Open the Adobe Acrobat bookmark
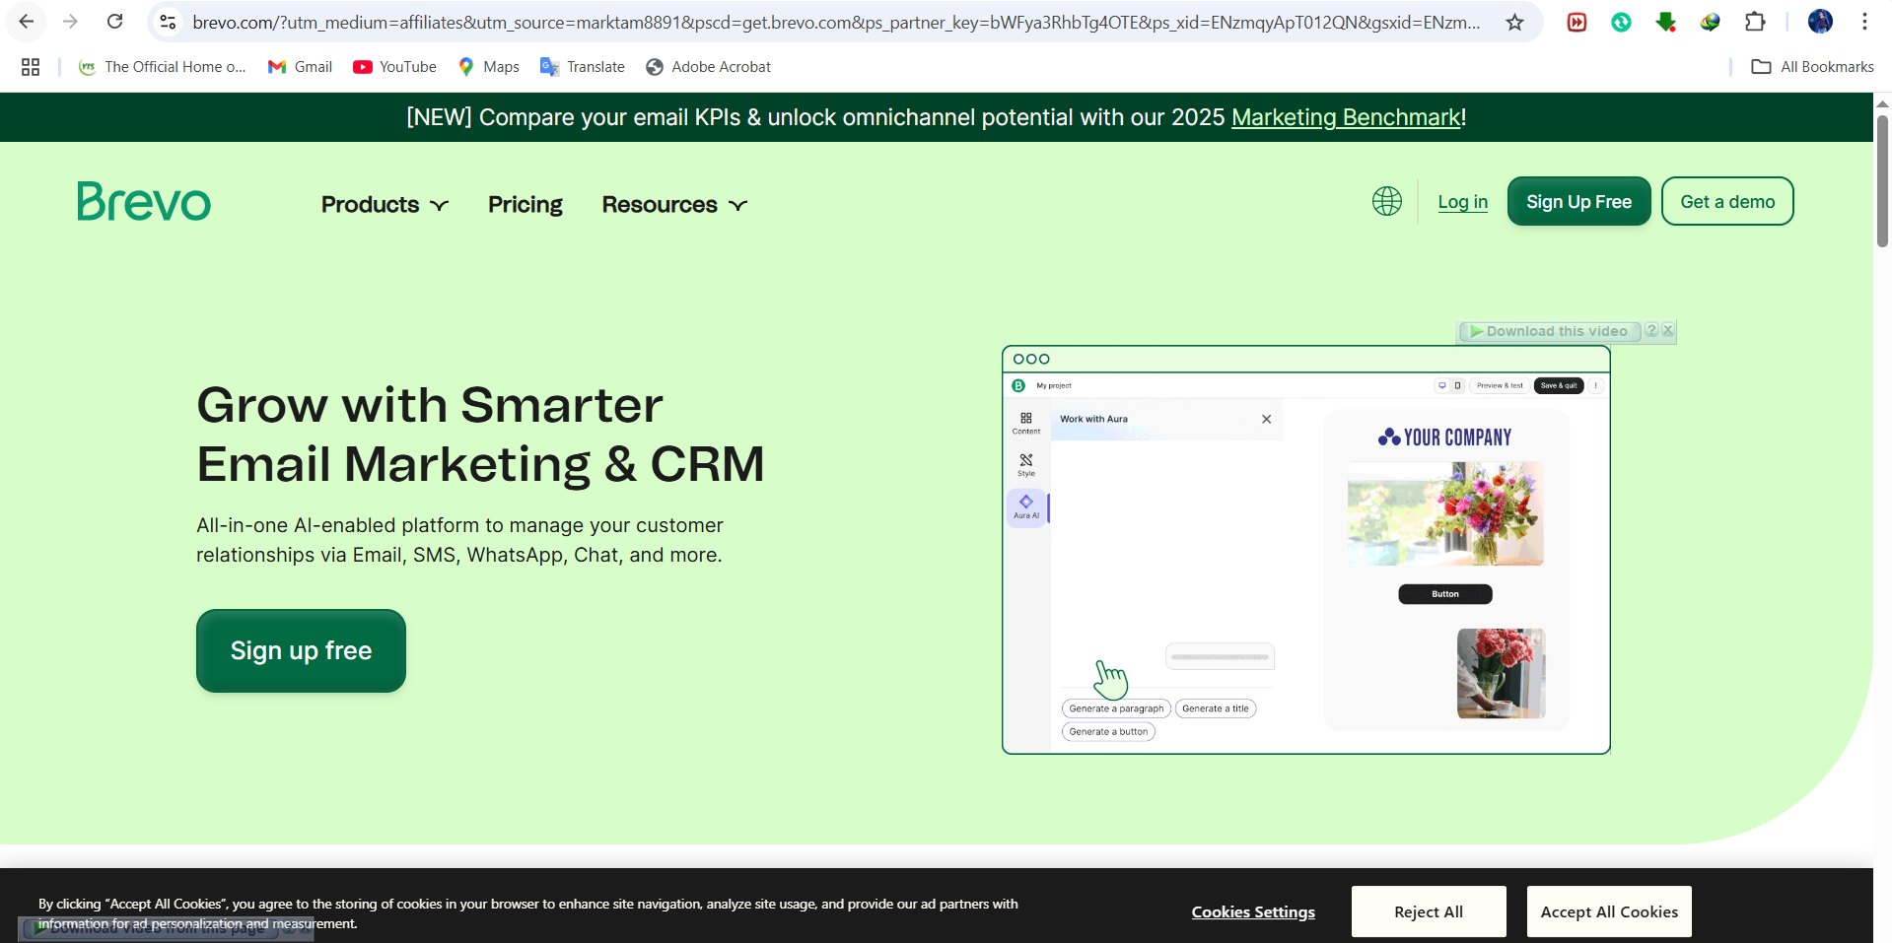Viewport: 1892px width, 943px height. pyautogui.click(x=709, y=67)
